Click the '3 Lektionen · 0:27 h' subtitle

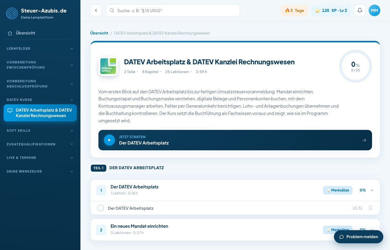point(127,233)
